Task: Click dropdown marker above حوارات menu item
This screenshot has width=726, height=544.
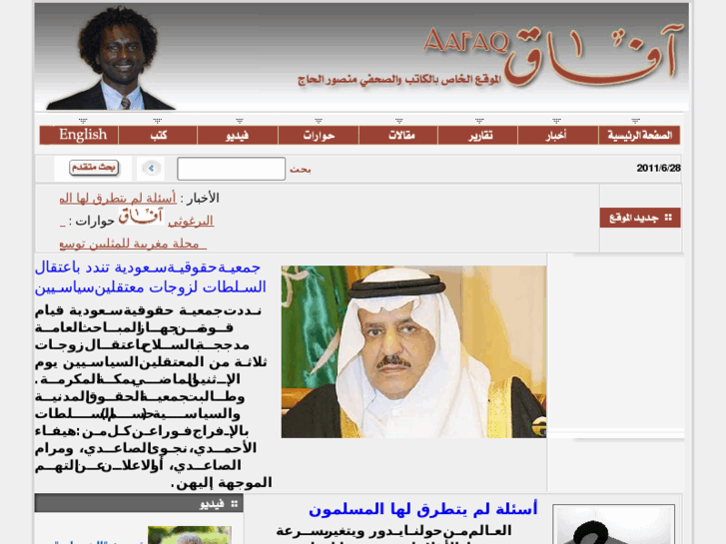Action: coord(319,121)
